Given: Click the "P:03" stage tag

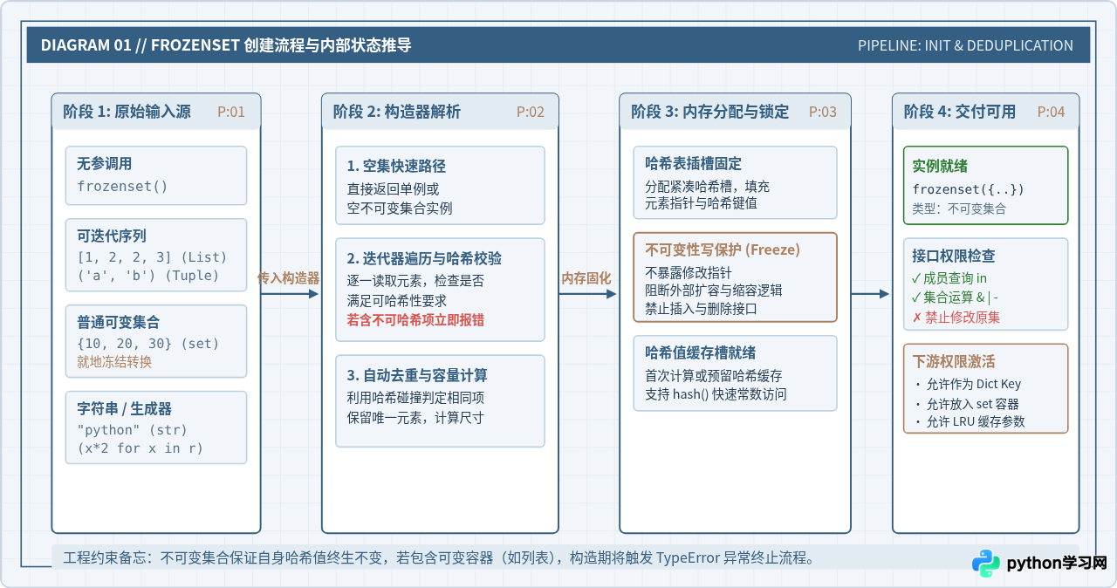Looking at the screenshot, I should point(823,112).
